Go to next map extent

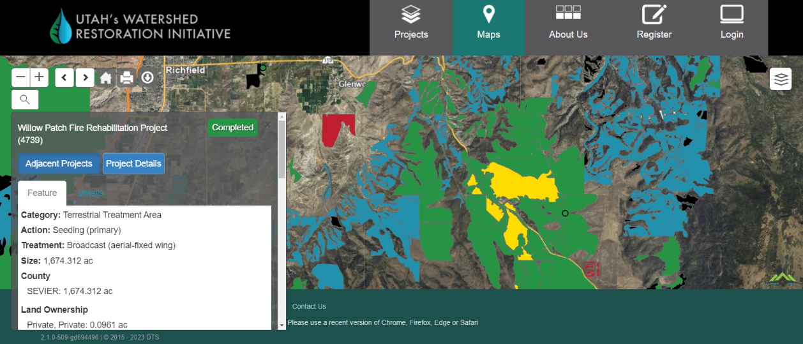85,78
